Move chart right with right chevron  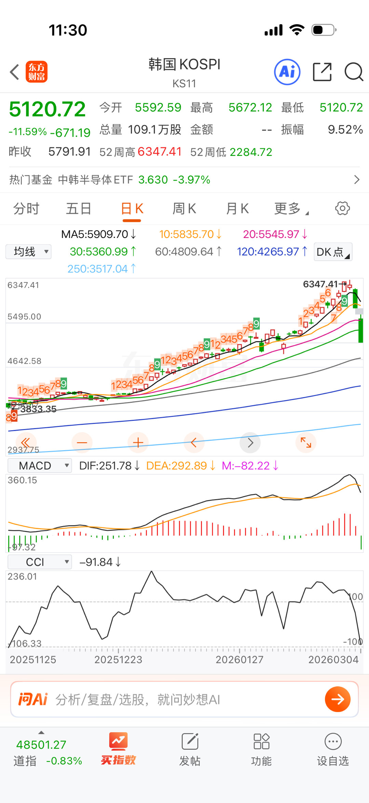[250, 443]
